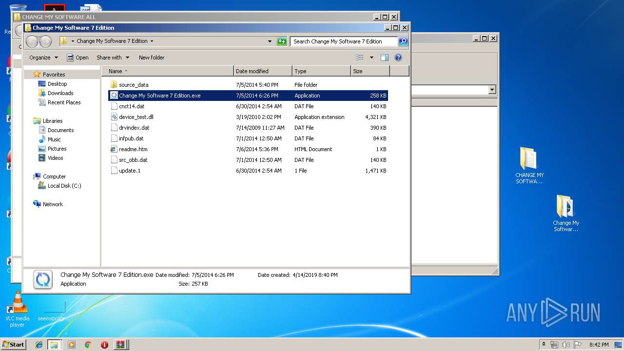Screen dimensions: 624x351
Task: Select the cnct14.dat file
Action: pos(131,106)
